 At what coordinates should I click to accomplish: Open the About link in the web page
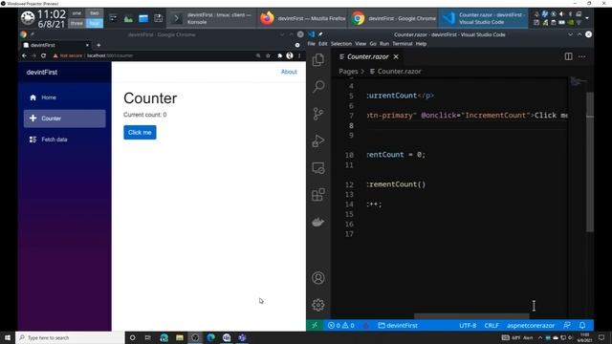coord(289,72)
